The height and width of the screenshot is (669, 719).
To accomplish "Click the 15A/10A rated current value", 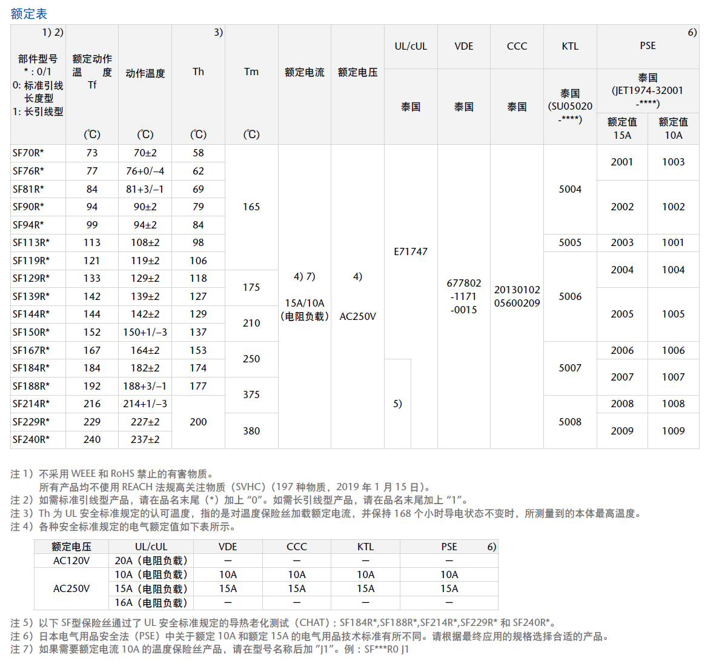I will pos(305,304).
